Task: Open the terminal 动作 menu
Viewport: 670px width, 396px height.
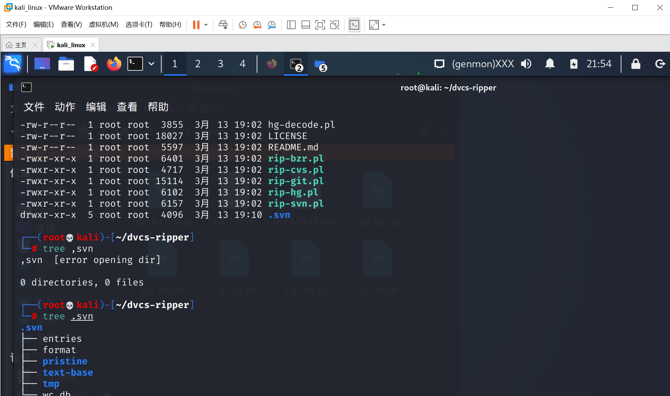Action: click(65, 107)
